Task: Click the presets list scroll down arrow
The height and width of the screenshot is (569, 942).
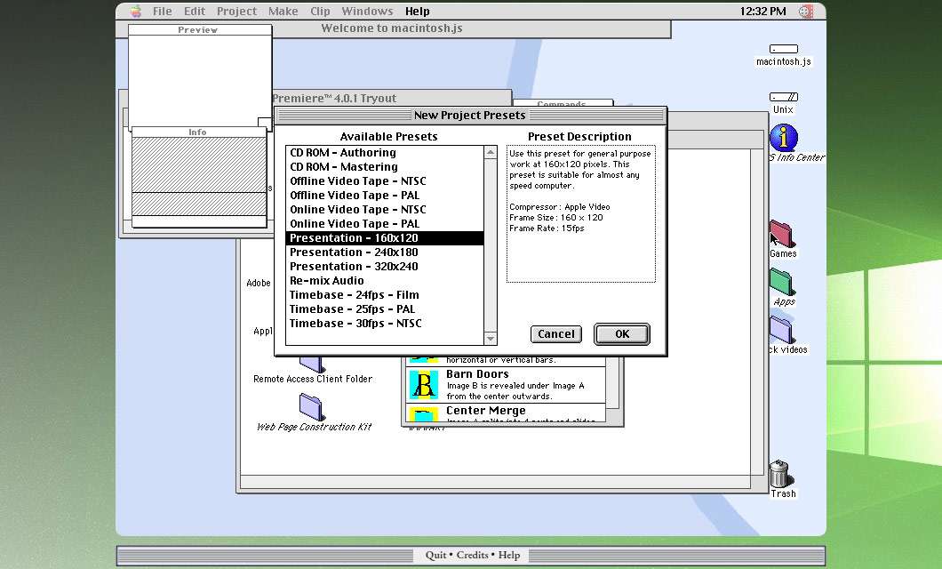Action: tap(491, 338)
